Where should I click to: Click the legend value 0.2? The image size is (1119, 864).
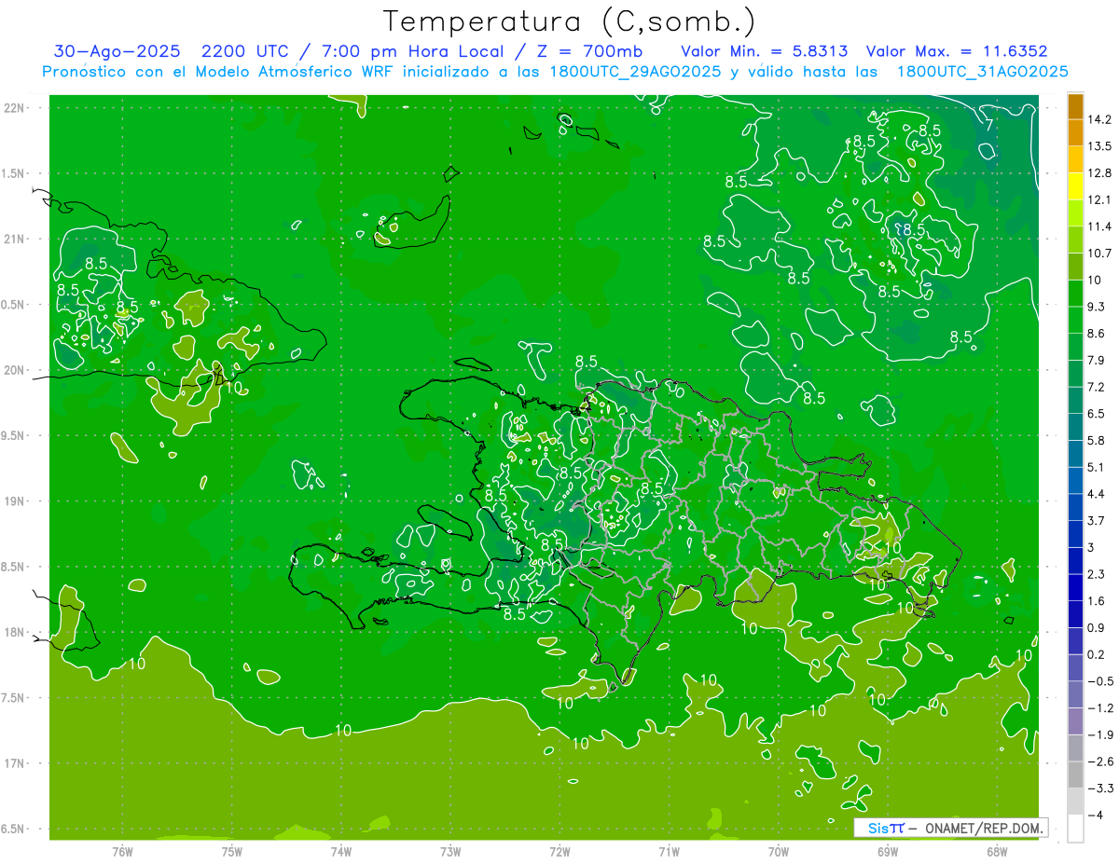1097,654
